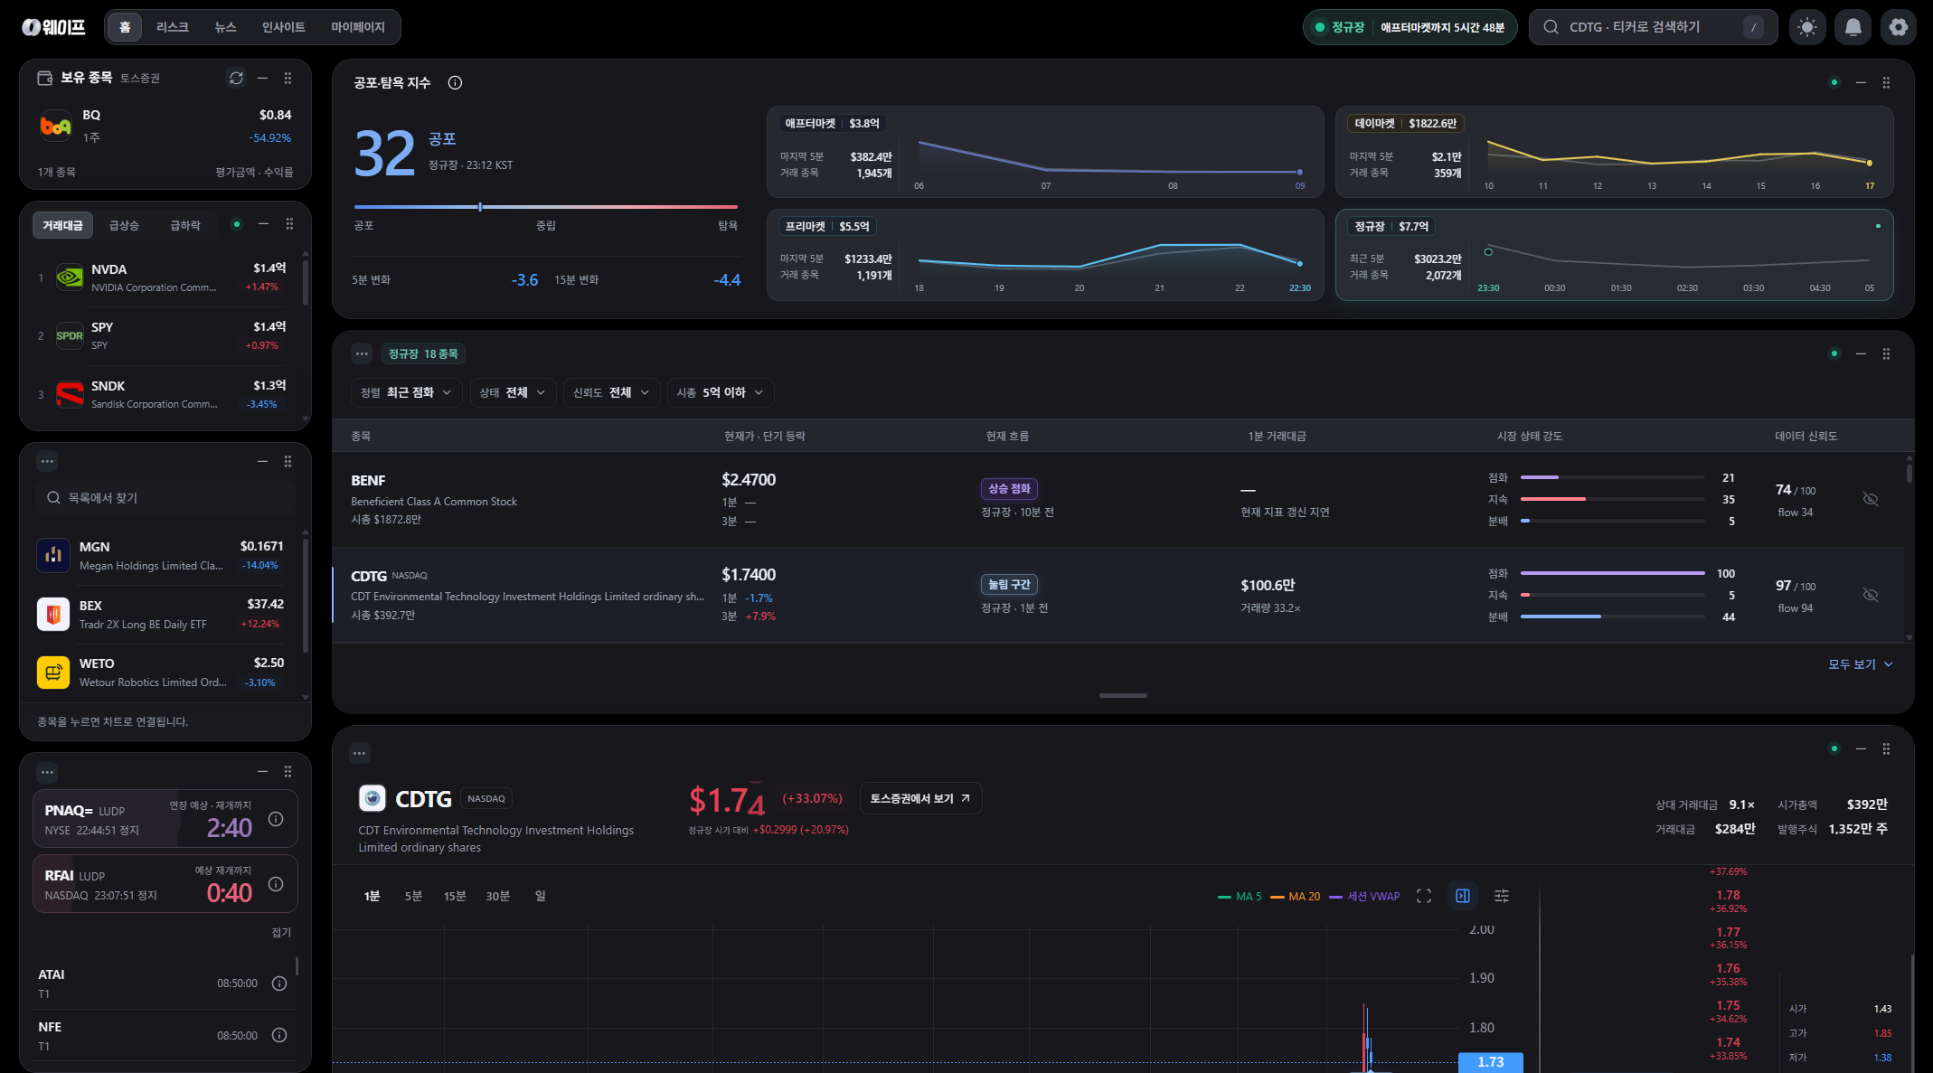Click the 웨이프 logo in the header

coord(53,27)
